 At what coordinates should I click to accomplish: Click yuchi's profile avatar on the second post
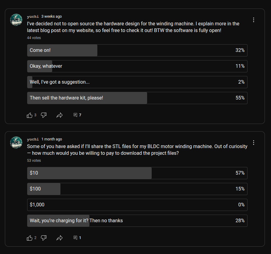pyautogui.click(x=16, y=142)
